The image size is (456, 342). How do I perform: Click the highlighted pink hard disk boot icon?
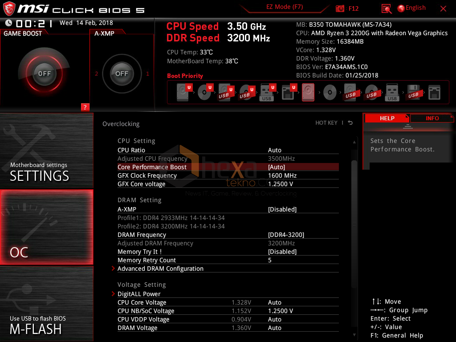pos(308,93)
